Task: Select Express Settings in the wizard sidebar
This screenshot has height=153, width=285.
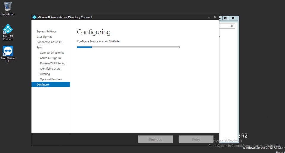Action: click(46, 31)
